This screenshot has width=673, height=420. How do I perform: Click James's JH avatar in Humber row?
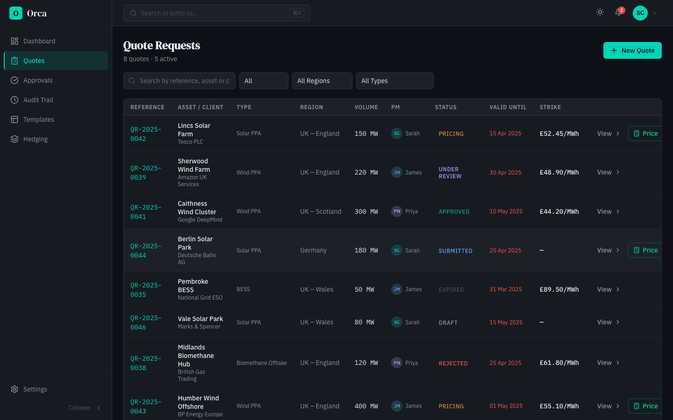tap(397, 406)
